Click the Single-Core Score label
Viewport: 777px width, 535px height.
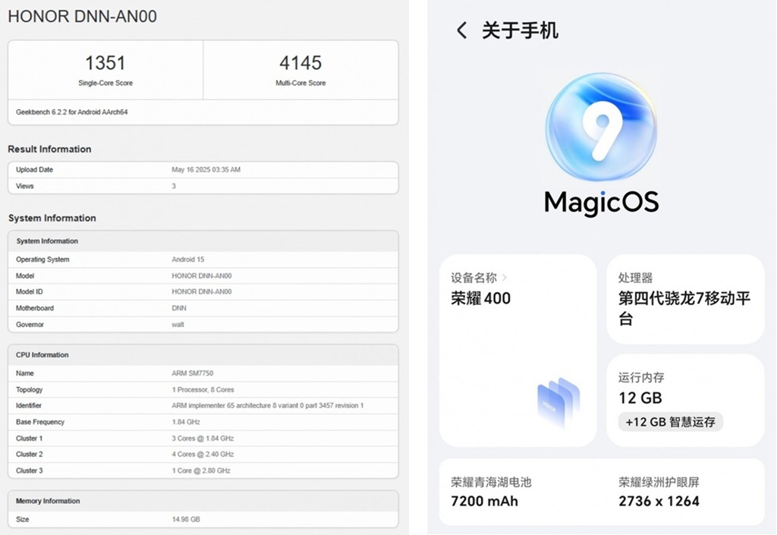click(105, 83)
